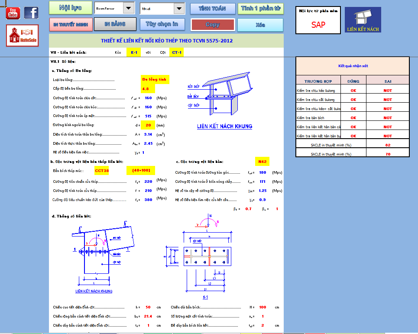The height and width of the screenshot is (334, 418).
Task: Select the title THIẾT KẾ LIÊN KẾT NỐI KÈO THÉP
Action: [167, 41]
